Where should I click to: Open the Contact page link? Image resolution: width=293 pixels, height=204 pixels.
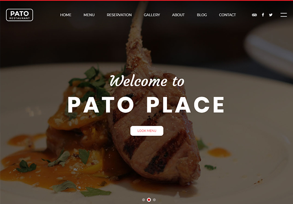227,15
